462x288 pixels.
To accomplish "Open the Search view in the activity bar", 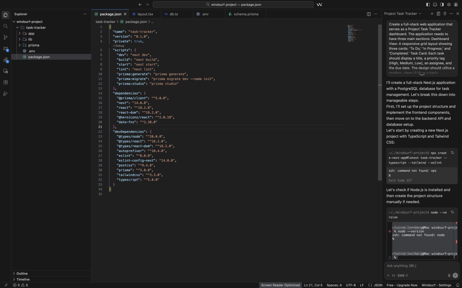I will pyautogui.click(x=5, y=26).
